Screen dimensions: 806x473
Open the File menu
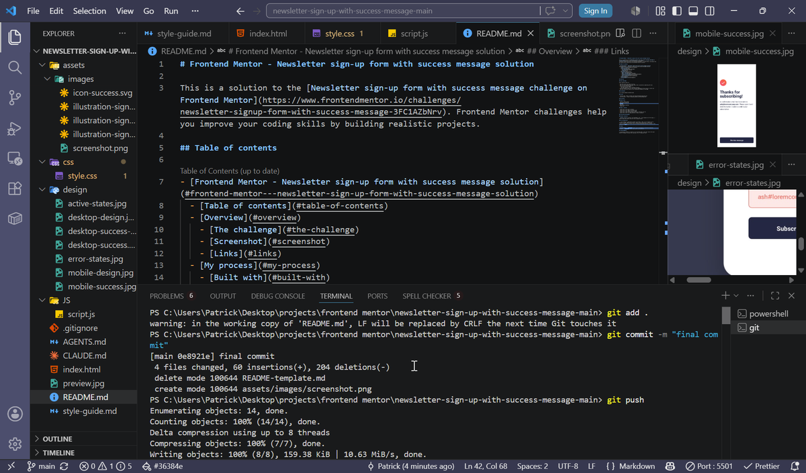click(x=33, y=11)
